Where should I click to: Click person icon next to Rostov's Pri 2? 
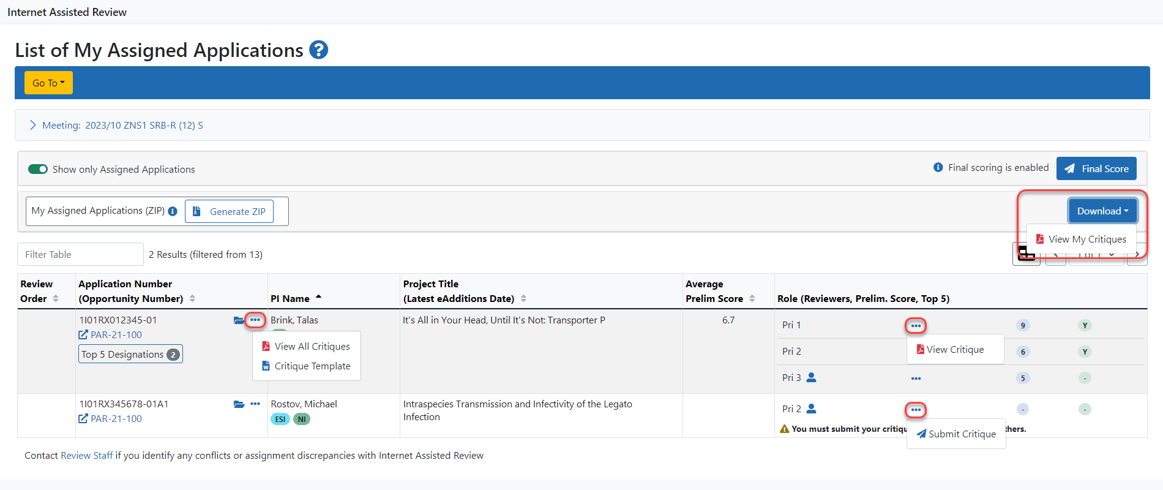point(812,409)
